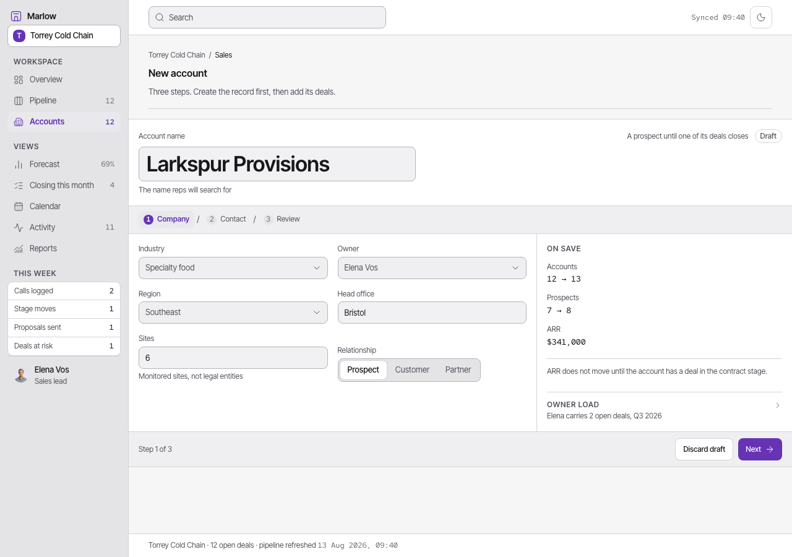Click the Next button

click(x=760, y=449)
